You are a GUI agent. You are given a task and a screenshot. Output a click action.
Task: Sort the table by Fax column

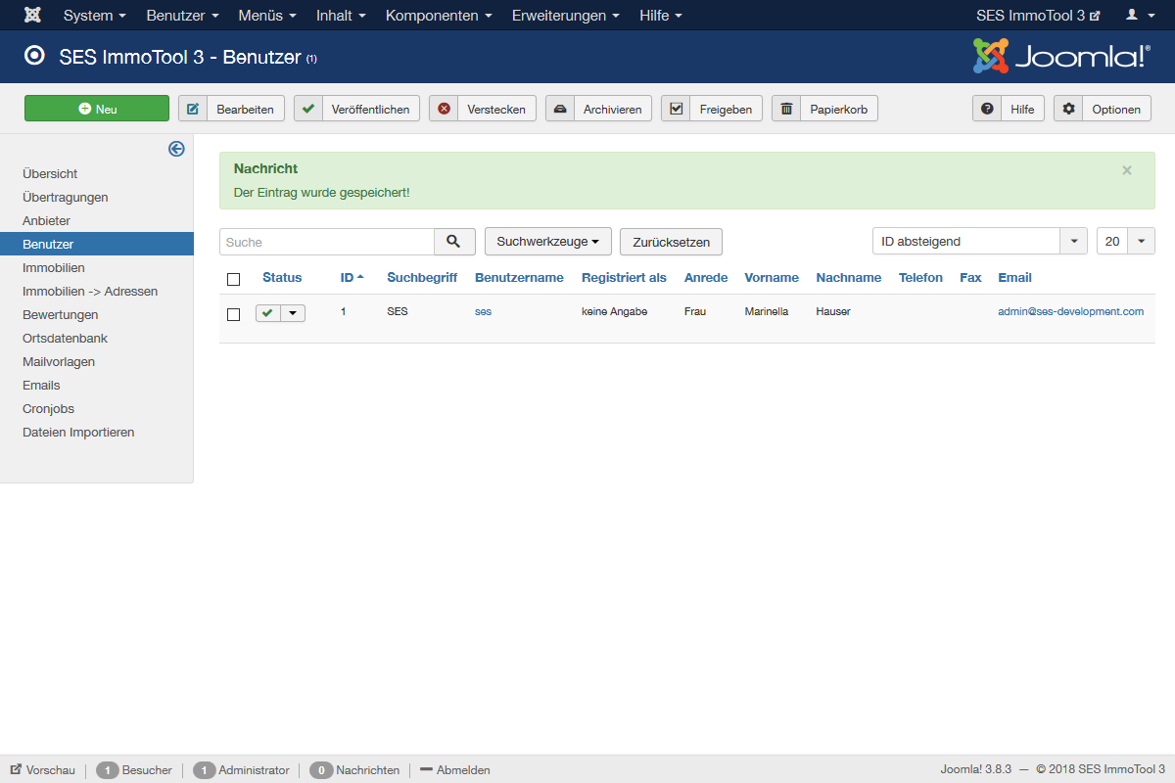[x=970, y=278]
